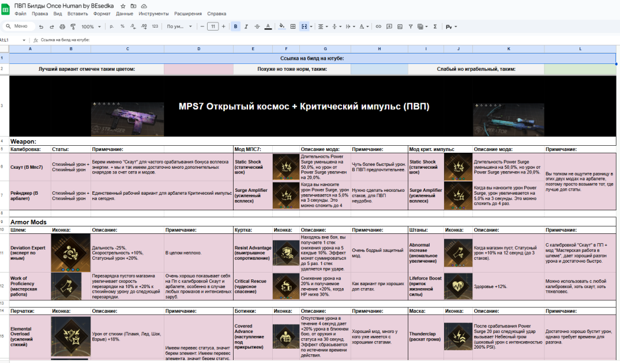Screen dimensions: 620x363
Task: Open the zoom 100% dropdown
Action: [x=91, y=27]
